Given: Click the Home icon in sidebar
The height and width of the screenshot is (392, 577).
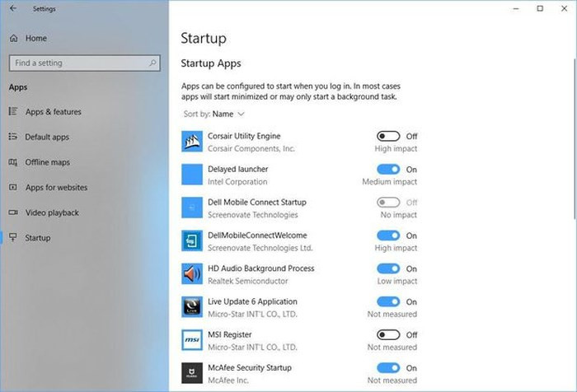Looking at the screenshot, I should point(14,38).
